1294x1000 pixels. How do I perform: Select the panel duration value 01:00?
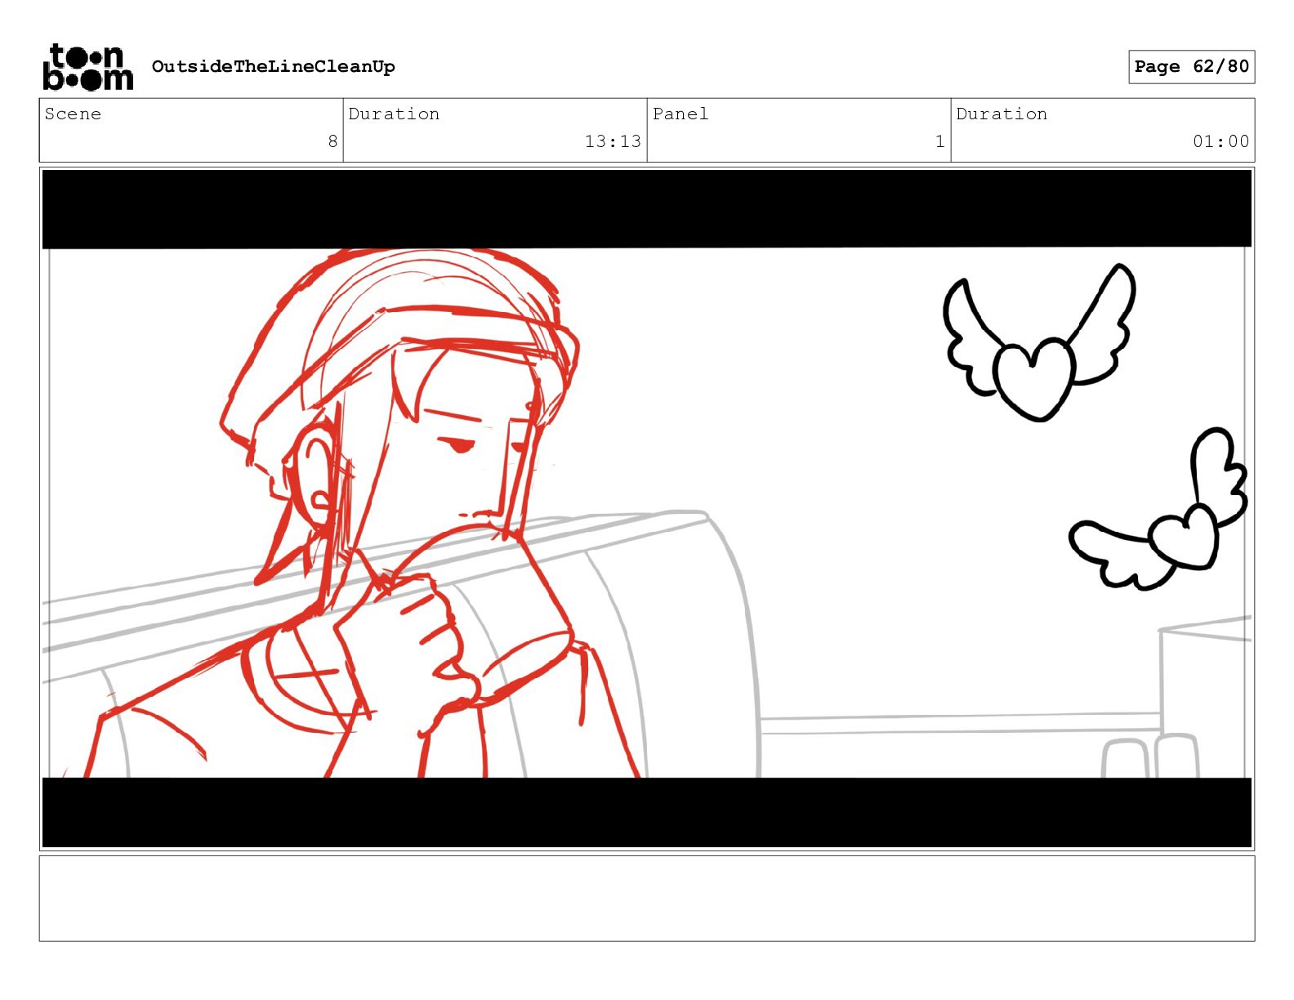1220,141
